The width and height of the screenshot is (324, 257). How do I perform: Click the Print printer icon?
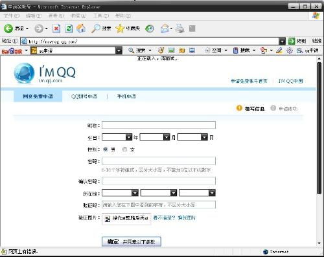tap(179, 28)
